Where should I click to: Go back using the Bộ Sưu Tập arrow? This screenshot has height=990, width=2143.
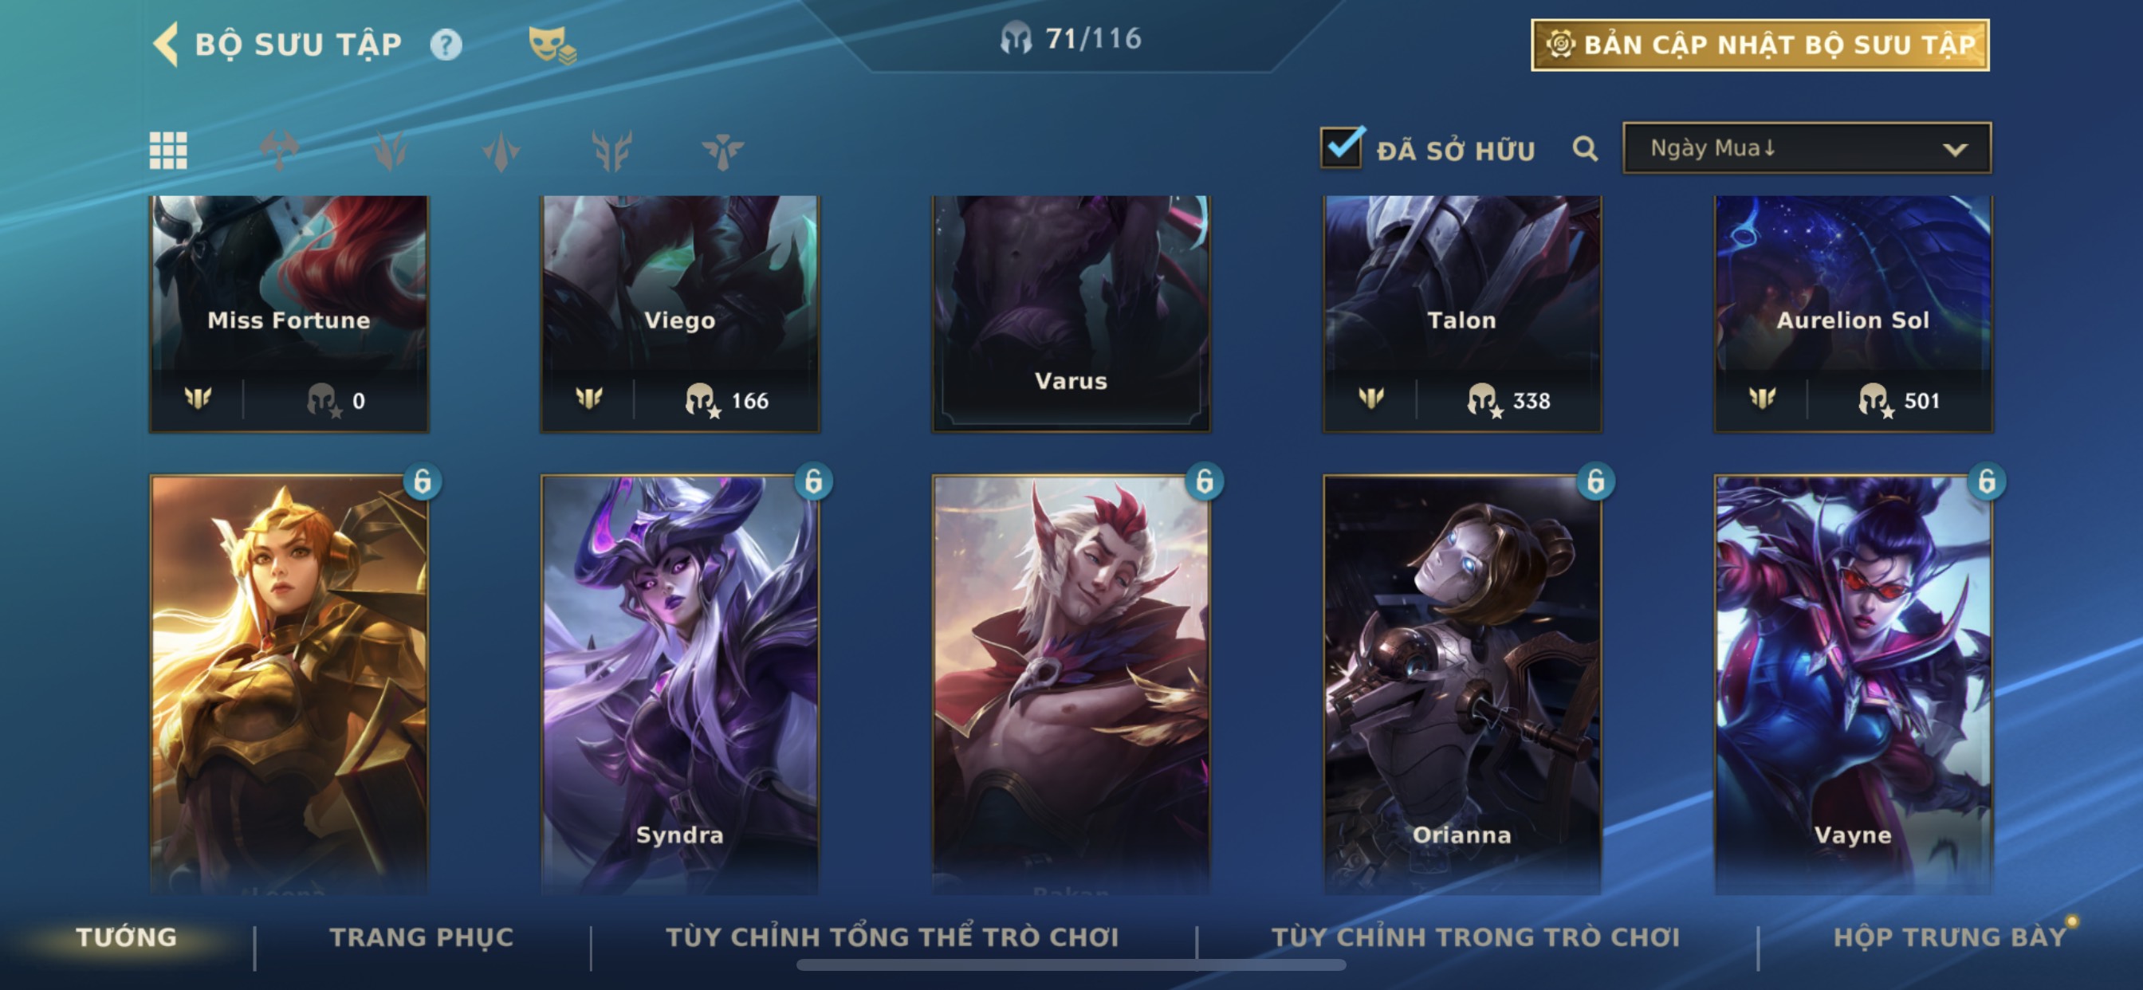tap(166, 43)
